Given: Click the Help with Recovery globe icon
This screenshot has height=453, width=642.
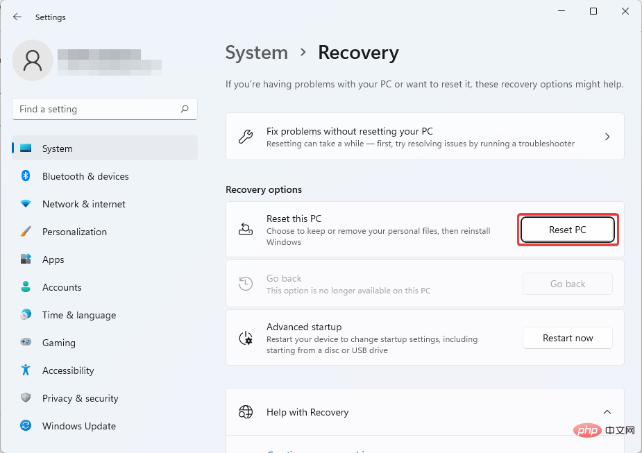Looking at the screenshot, I should coord(246,412).
